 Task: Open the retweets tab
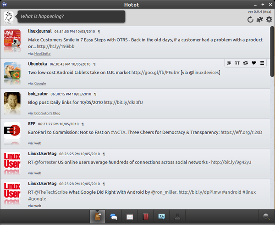click(161, 217)
